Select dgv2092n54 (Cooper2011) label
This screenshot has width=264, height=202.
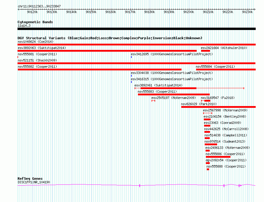226,160
